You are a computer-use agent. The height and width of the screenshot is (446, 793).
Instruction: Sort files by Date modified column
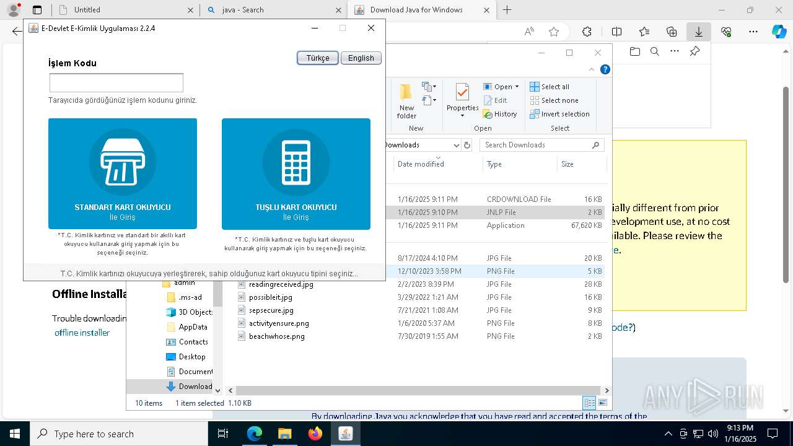pyautogui.click(x=437, y=164)
